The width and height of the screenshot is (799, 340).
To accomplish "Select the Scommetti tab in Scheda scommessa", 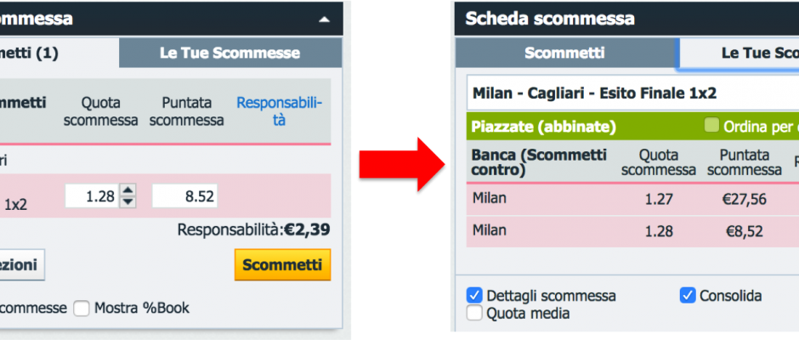I will point(564,53).
